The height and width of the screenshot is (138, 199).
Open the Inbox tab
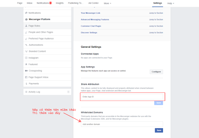point(30,3)
